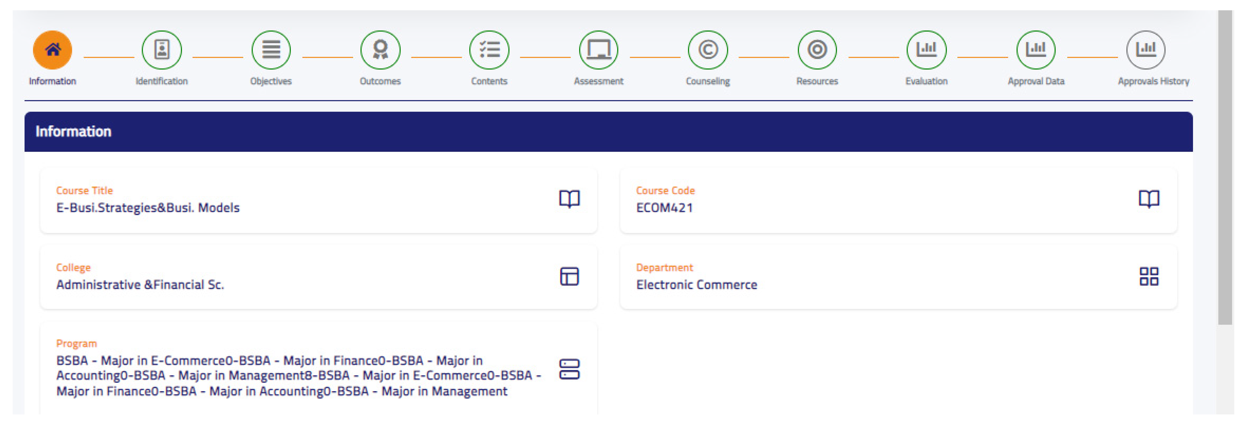Click the Assessment step label
Screen dimensions: 1244x428
(x=598, y=82)
